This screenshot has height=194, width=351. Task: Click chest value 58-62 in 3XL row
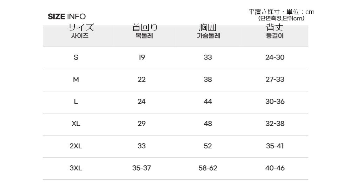point(208,168)
